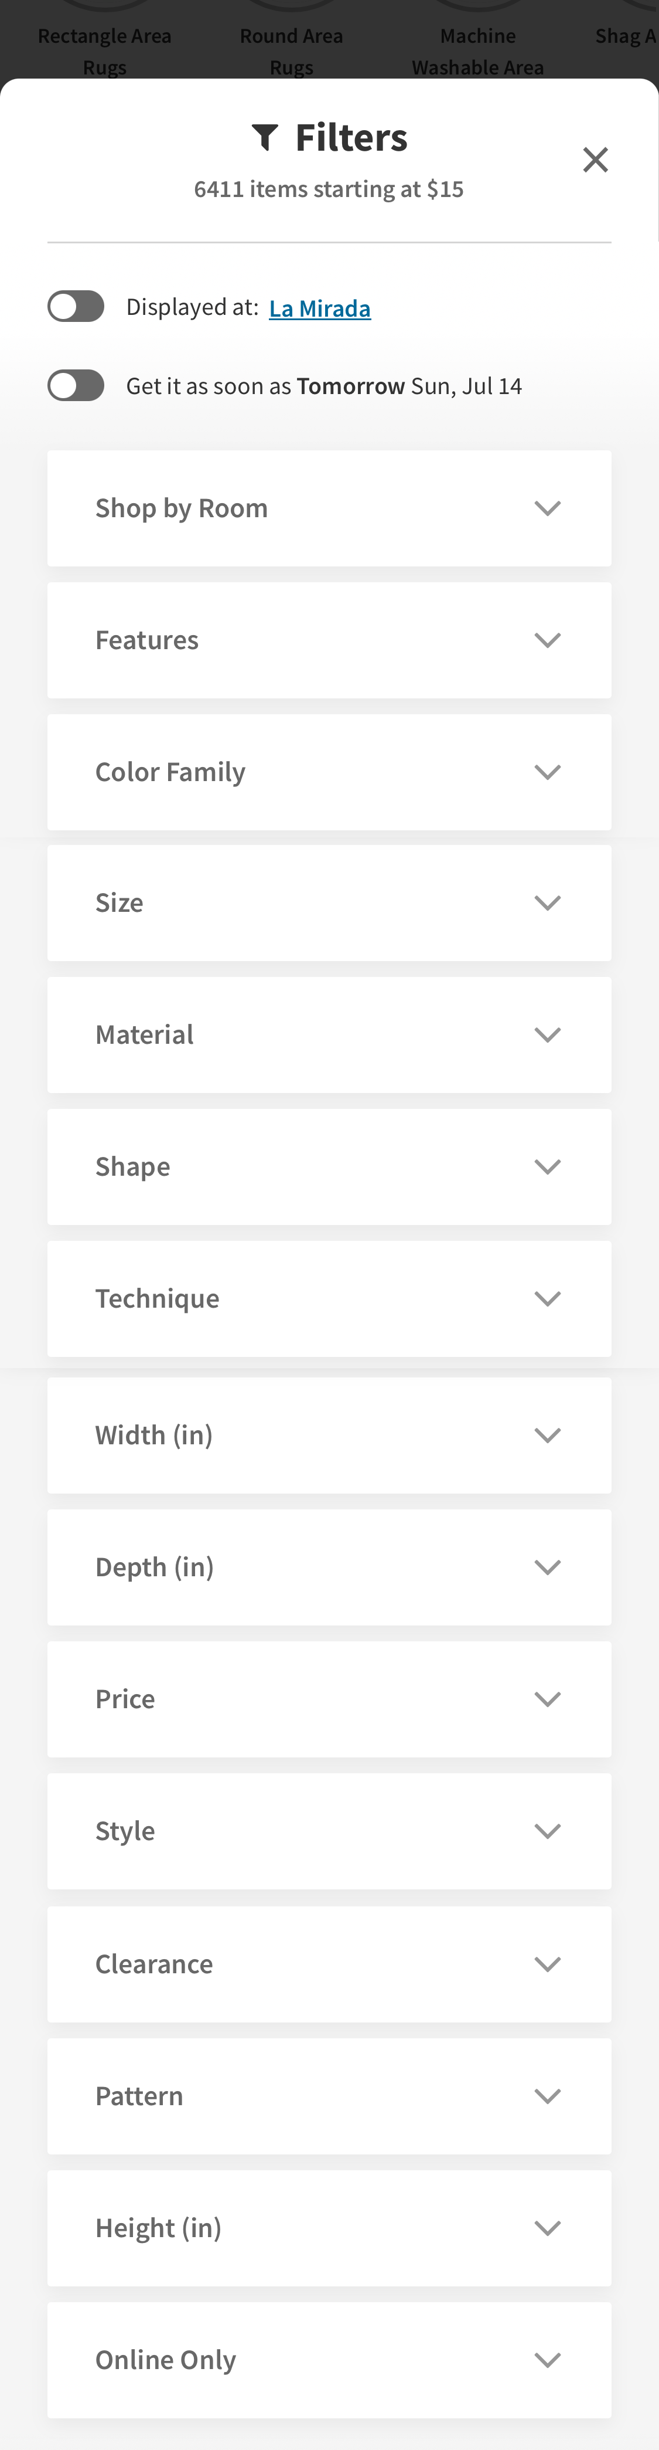The width and height of the screenshot is (659, 2450).
Task: Expand the Width (in) filter
Action: tap(329, 1435)
